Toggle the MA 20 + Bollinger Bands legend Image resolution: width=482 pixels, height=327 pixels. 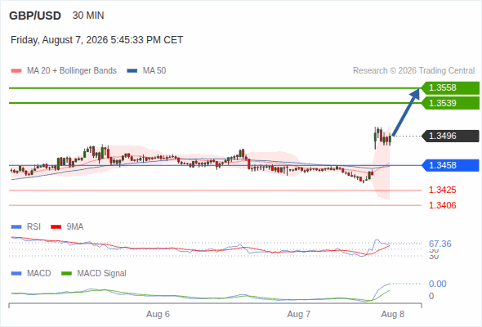[x=64, y=71]
